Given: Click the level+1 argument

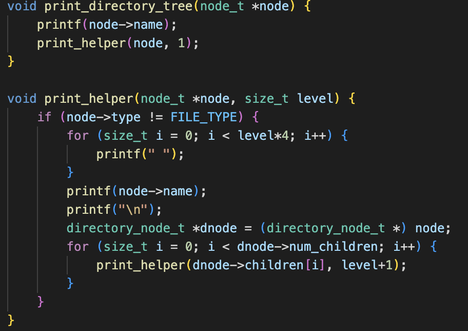Looking at the screenshot, I should pyautogui.click(x=366, y=265).
